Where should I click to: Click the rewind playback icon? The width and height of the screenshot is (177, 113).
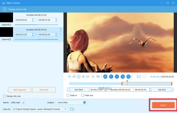pyautogui.click(x=74, y=76)
